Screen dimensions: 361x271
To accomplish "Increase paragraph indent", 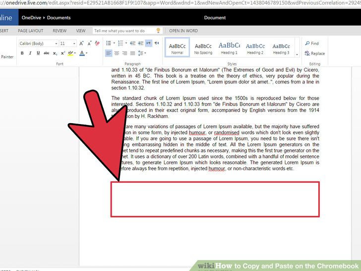I will coord(141,43).
